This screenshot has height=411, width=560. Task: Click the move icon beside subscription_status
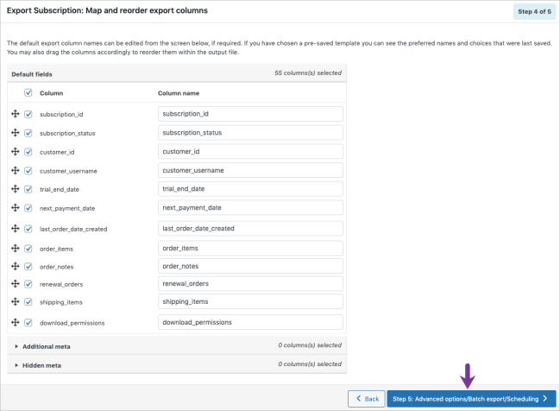[x=16, y=133]
